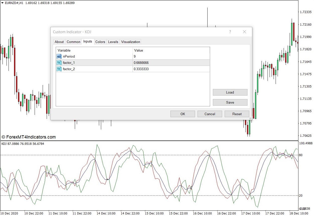Click the Save button
This screenshot has width=314, height=216.
click(230, 102)
